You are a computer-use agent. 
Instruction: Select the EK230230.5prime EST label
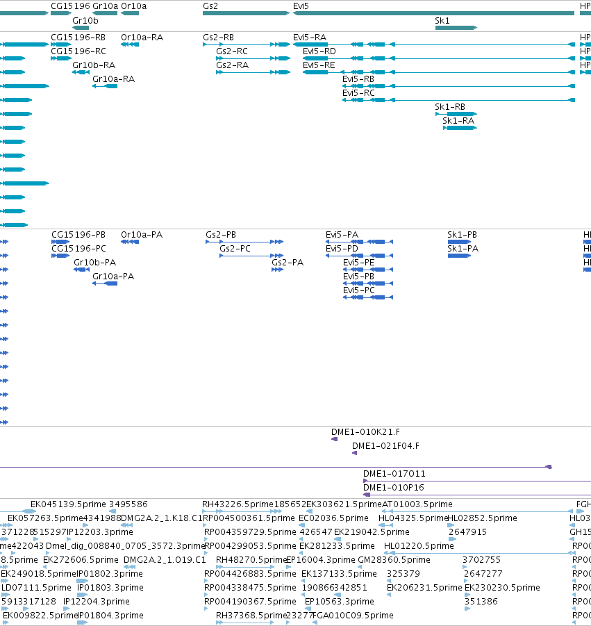(x=502, y=588)
